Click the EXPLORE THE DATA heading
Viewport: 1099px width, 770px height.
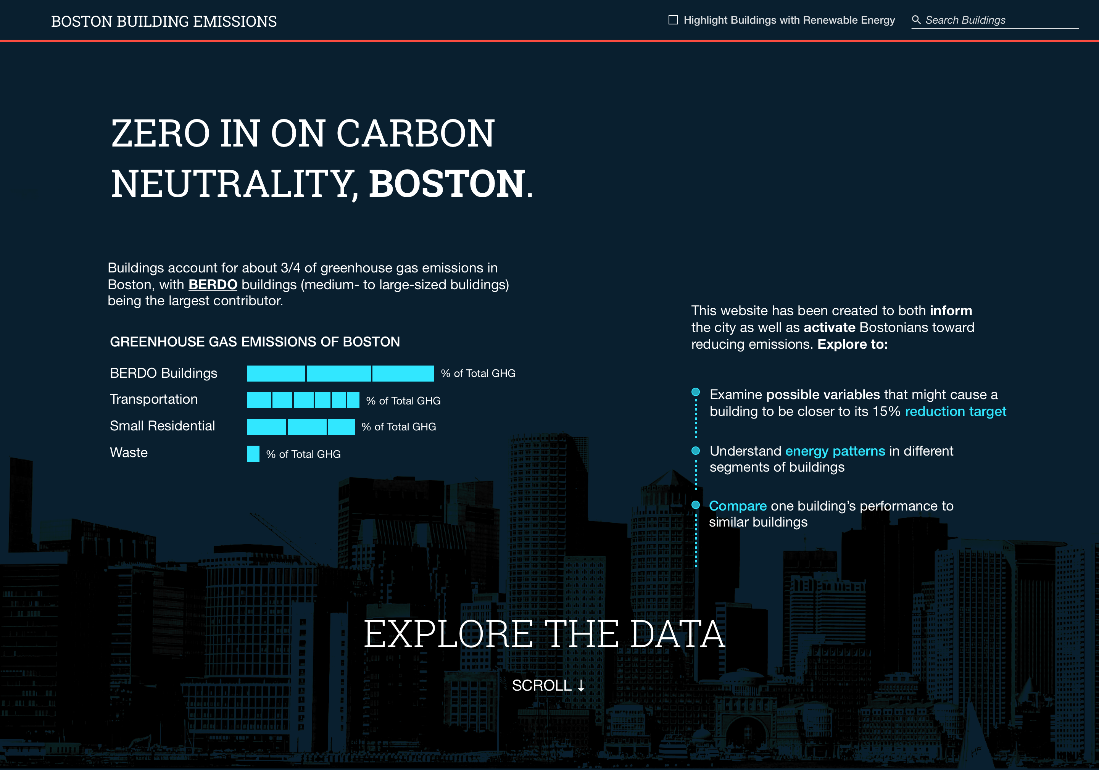(544, 634)
